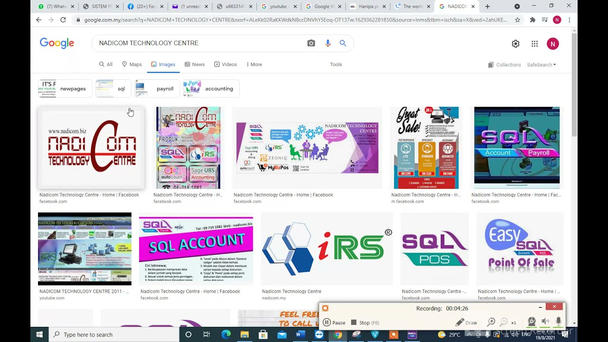The width and height of the screenshot is (608, 342).
Task: Zoom in with the recorder magnifier plus
Action: click(492, 322)
